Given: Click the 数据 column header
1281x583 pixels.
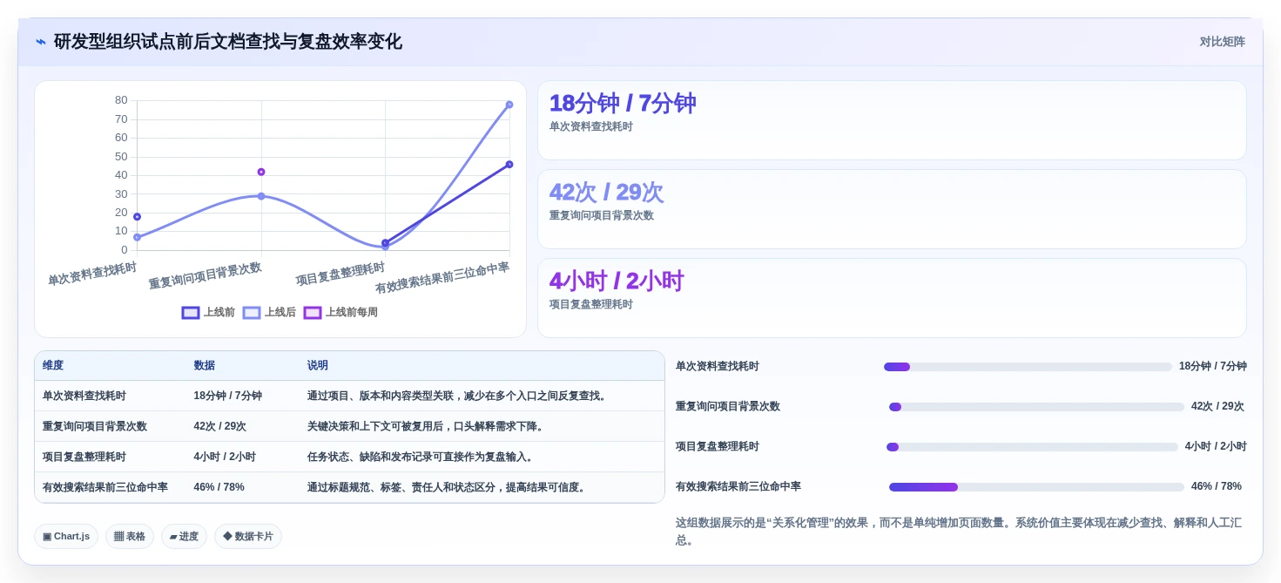Looking at the screenshot, I should coord(205,366).
